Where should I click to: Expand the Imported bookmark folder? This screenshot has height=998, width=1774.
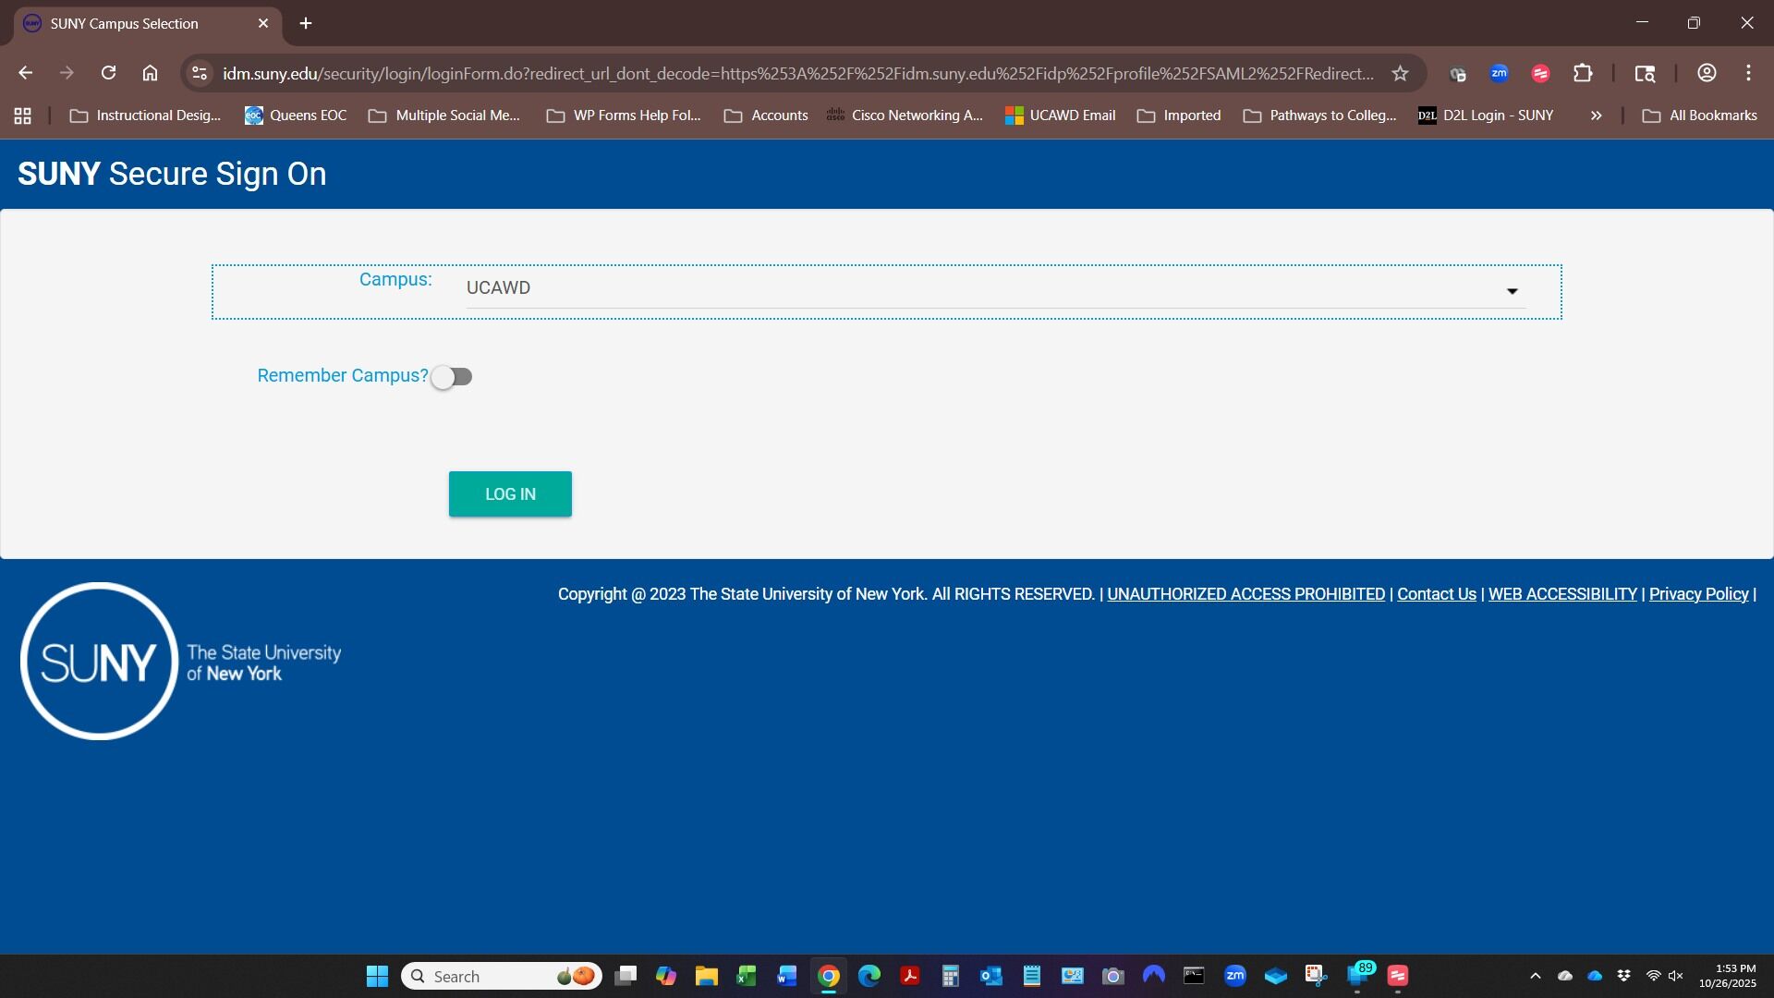point(1179,116)
